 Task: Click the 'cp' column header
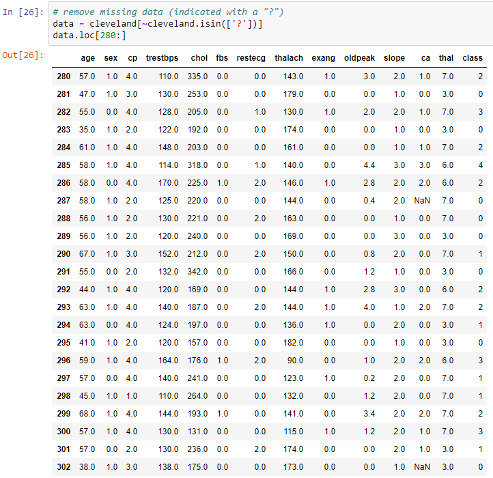pyautogui.click(x=132, y=58)
